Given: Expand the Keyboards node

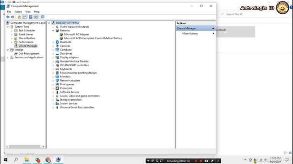Looking at the screenshot, I should point(53,69).
